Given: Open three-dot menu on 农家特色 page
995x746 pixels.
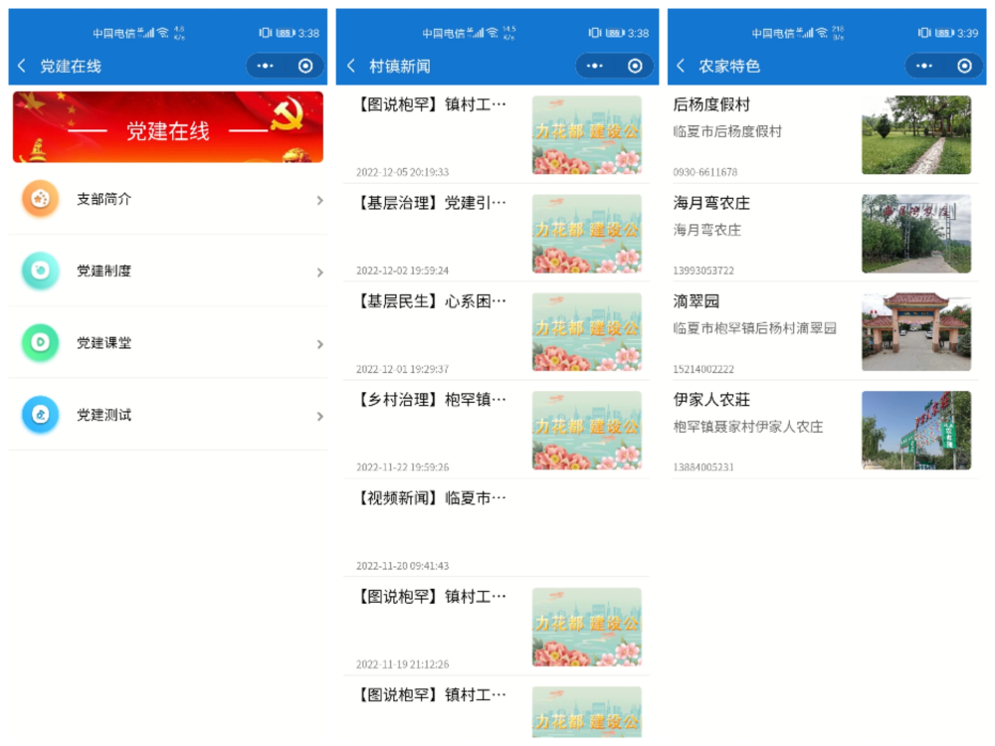Looking at the screenshot, I should click(x=923, y=66).
